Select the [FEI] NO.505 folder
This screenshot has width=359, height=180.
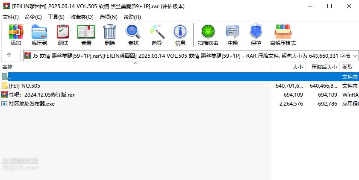click(x=25, y=86)
